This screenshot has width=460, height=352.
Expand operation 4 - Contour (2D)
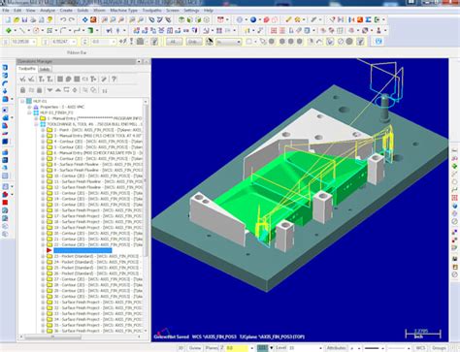[x=43, y=142]
